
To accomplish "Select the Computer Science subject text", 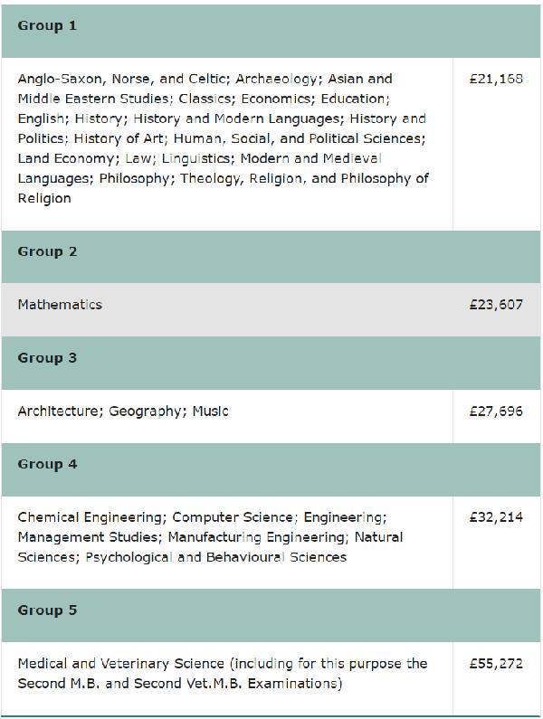I will coord(233,517).
